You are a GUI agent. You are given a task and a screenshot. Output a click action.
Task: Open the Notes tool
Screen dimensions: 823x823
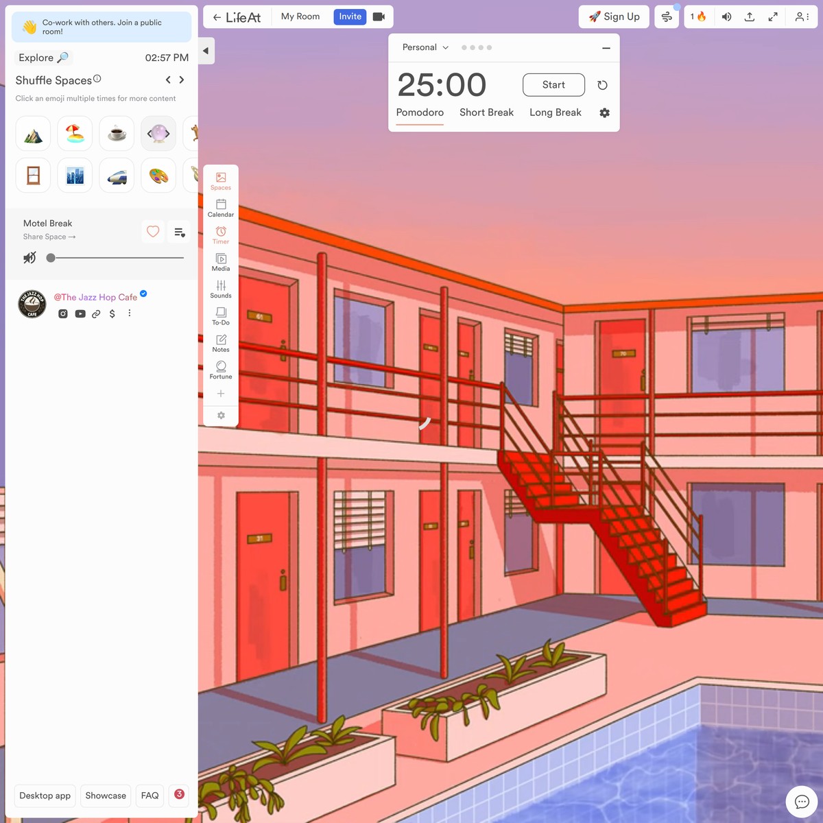tap(221, 343)
